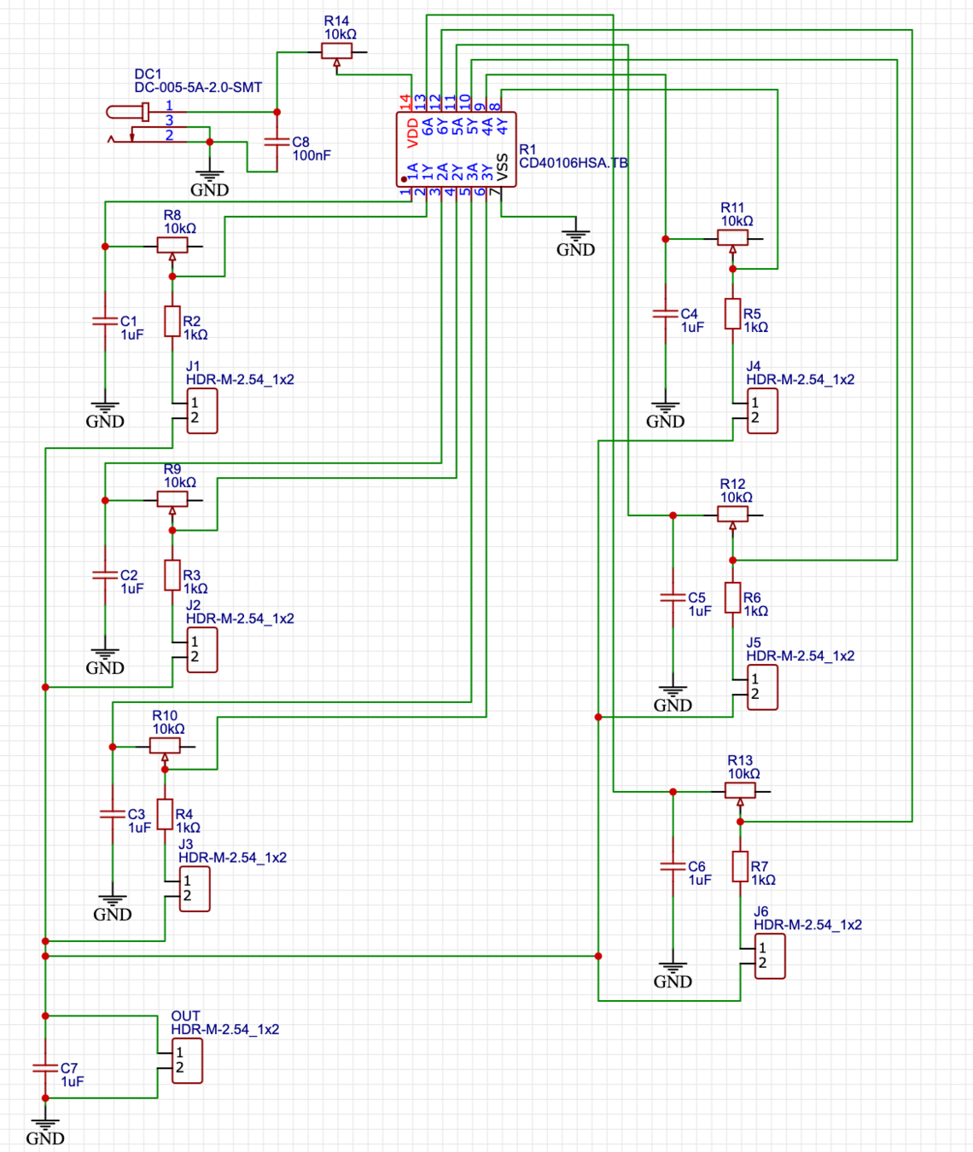Select the R10 potentiometer symbol
This screenshot has height=1152, width=973.
point(165,748)
